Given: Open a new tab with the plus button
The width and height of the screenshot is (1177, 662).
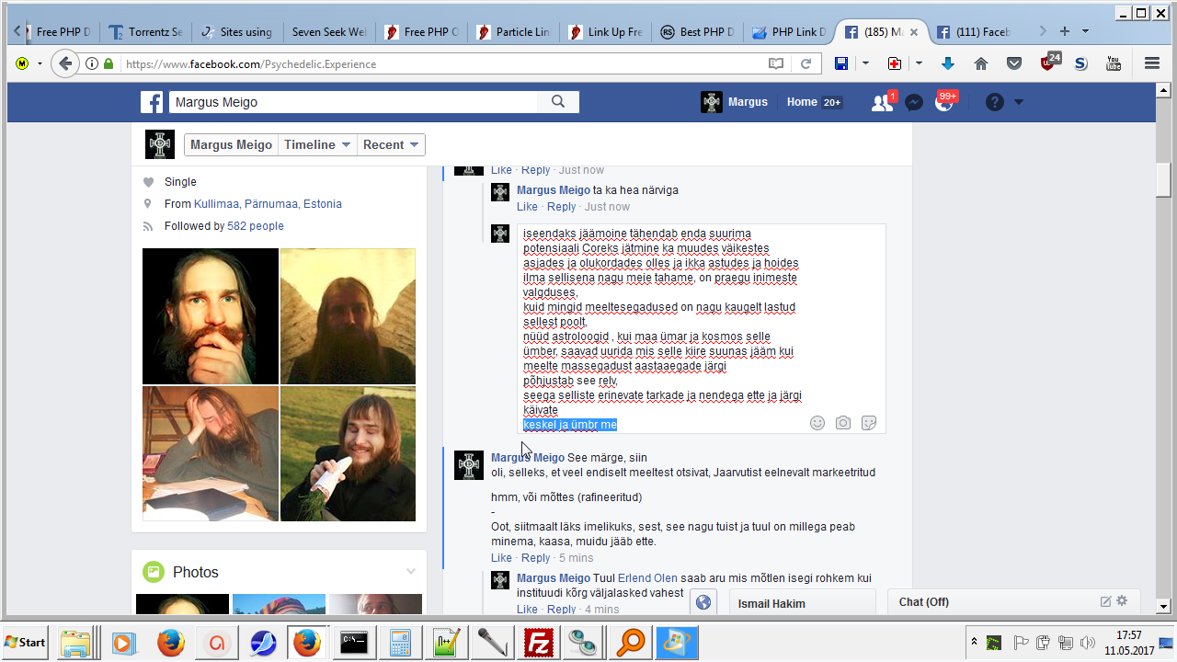Looking at the screenshot, I should pos(1065,31).
